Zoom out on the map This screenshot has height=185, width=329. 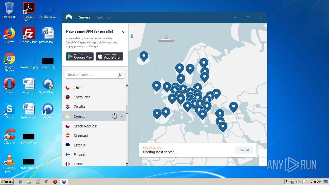(x=263, y=162)
